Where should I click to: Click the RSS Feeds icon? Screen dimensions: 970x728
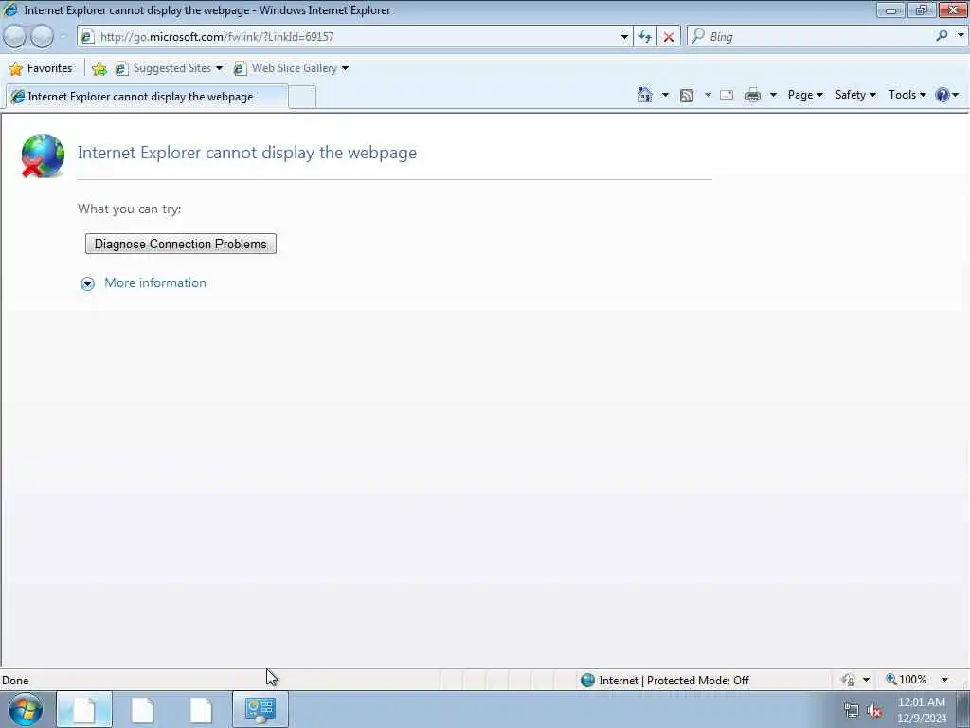coord(687,96)
